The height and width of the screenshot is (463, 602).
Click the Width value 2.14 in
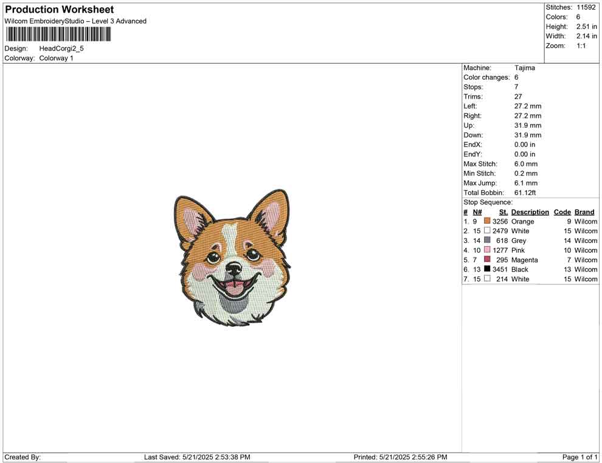pyautogui.click(x=587, y=36)
